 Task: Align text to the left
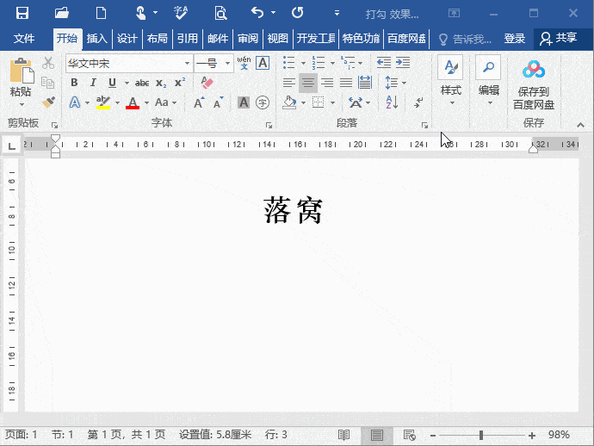[x=289, y=83]
